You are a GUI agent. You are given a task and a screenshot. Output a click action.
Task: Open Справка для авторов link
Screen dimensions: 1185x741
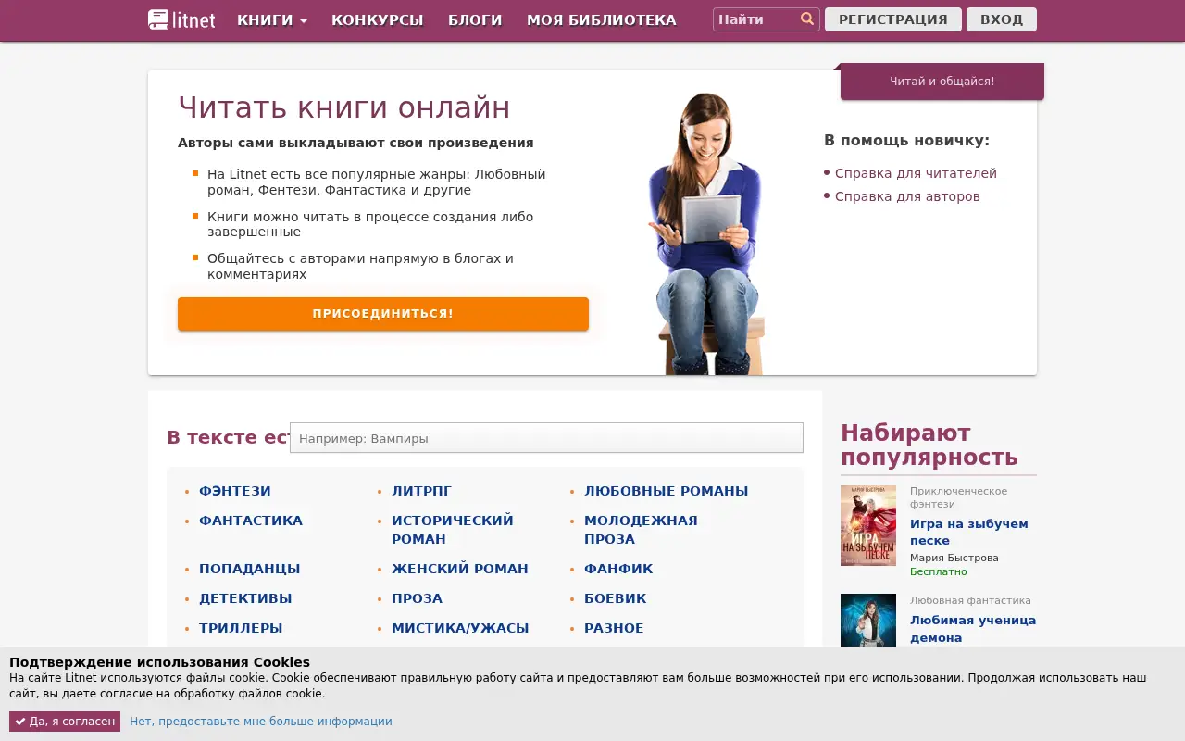point(907,196)
